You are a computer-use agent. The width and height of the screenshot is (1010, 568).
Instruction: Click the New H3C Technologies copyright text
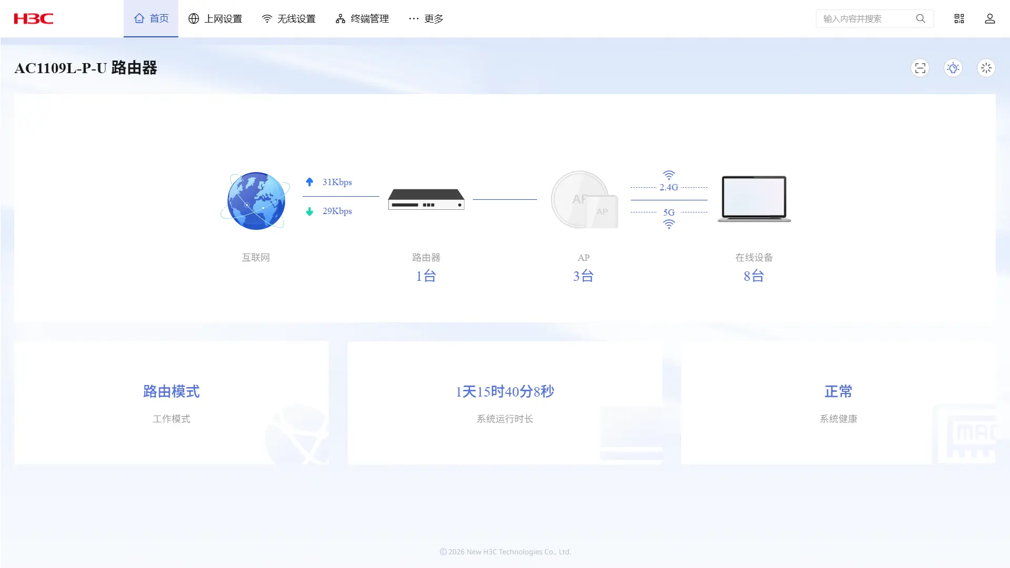tap(505, 552)
